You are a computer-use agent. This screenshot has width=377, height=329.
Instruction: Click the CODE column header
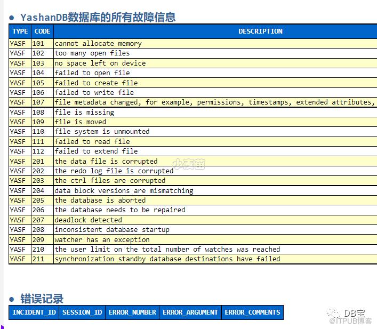coord(42,31)
